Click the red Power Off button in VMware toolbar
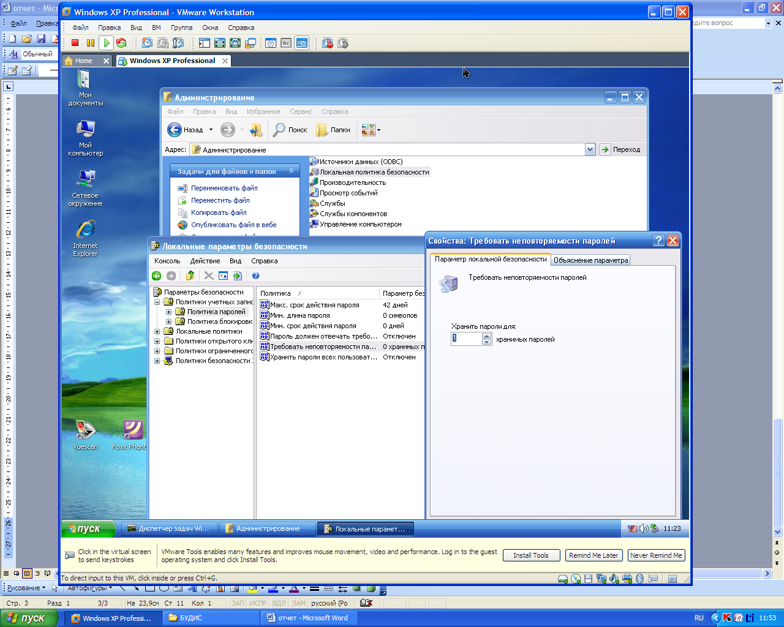784x627 pixels. pyautogui.click(x=75, y=43)
